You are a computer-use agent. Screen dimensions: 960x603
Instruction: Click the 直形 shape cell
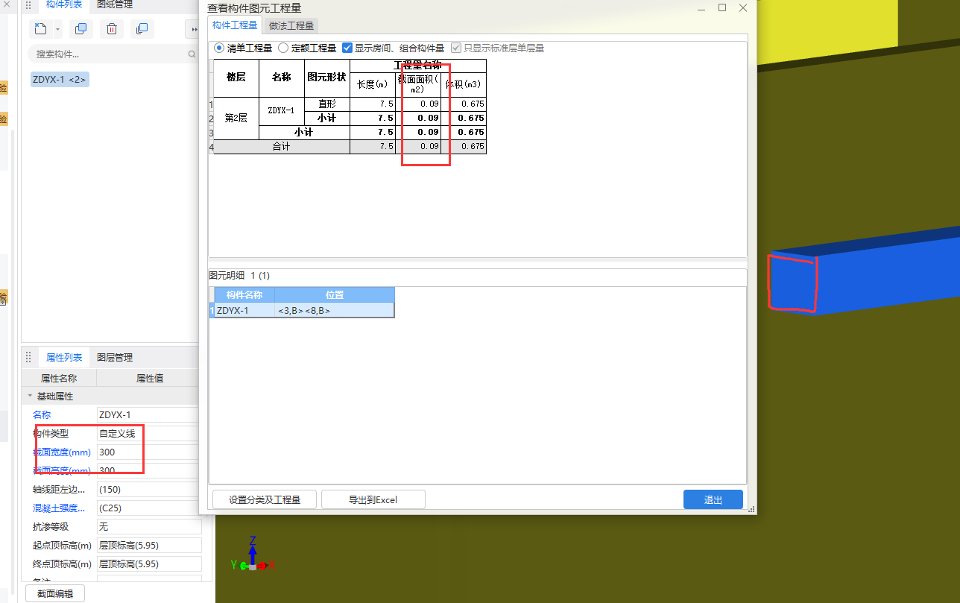click(326, 104)
